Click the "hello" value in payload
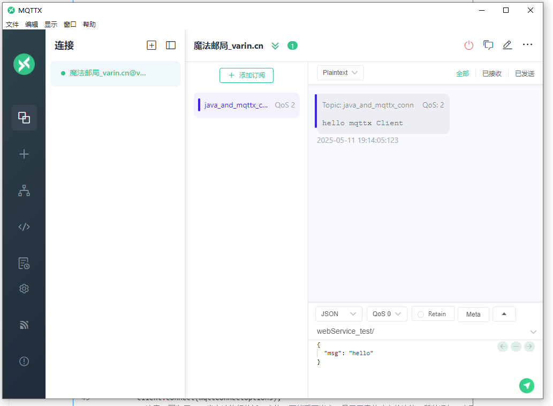 coord(361,353)
